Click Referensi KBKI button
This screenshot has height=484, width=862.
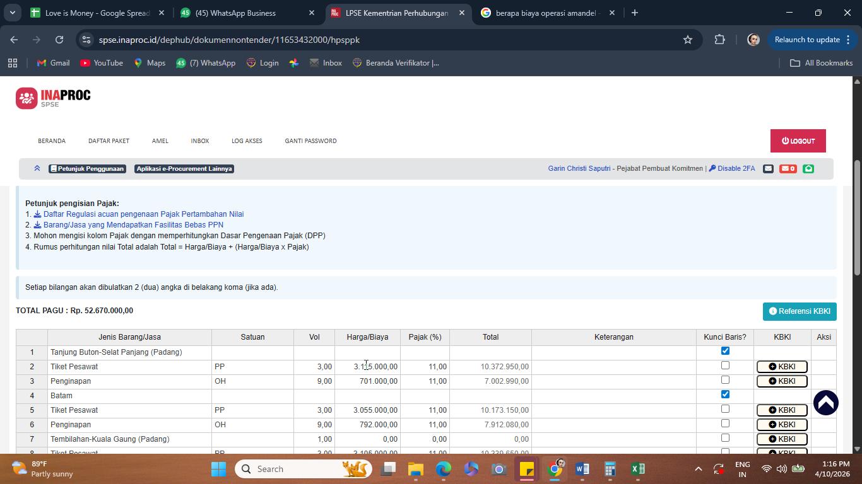click(x=800, y=311)
